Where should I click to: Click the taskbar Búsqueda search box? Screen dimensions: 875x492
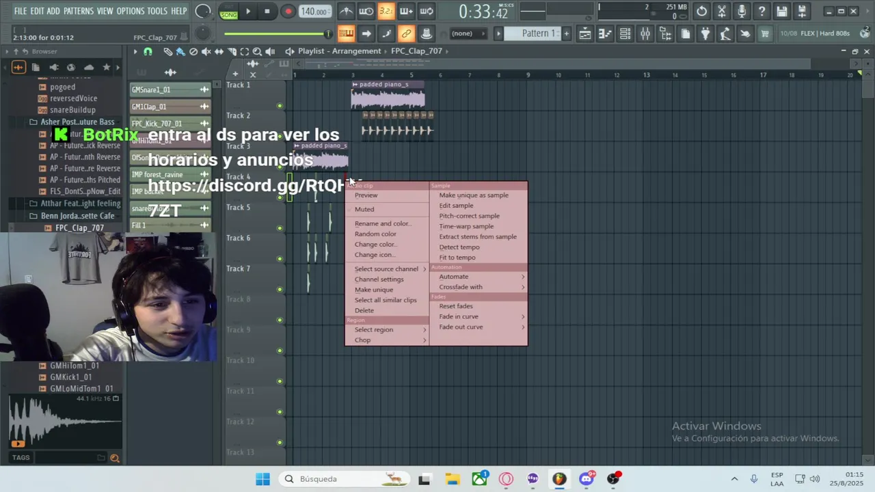[x=344, y=479]
